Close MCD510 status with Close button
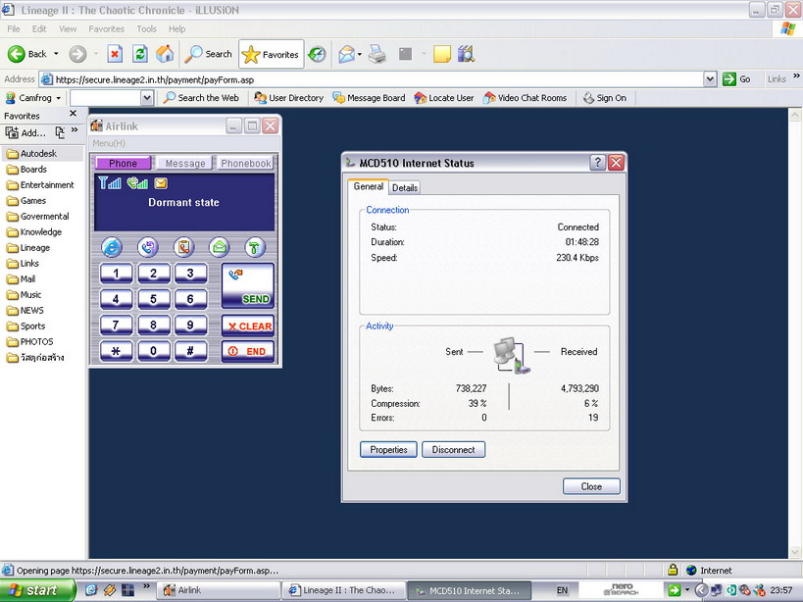This screenshot has height=602, width=803. coord(591,486)
